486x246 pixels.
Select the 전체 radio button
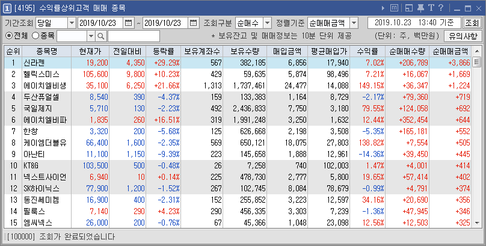pos(9,37)
